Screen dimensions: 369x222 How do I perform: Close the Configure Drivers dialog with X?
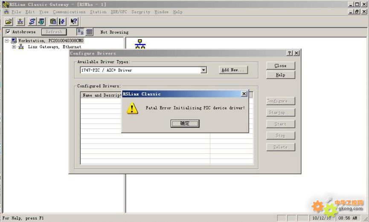point(296,53)
